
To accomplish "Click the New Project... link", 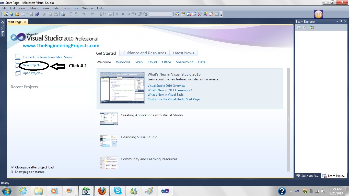I will [32, 65].
